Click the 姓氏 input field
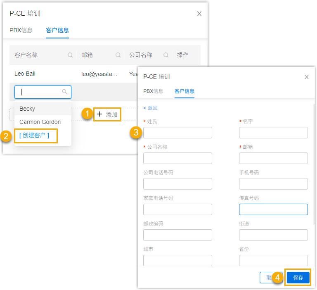Viewport: 317px width, 290px height. pos(177,133)
